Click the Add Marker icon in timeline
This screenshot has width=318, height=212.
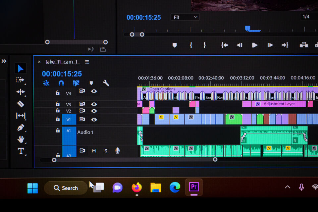(x=91, y=83)
